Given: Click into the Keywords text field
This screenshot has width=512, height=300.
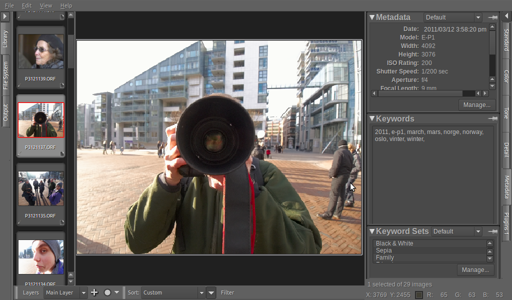Looking at the screenshot, I should [x=432, y=174].
